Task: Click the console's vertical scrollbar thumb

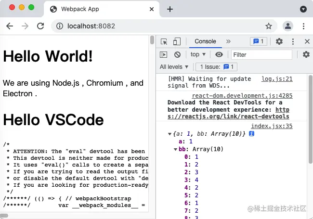Action: 311,119
